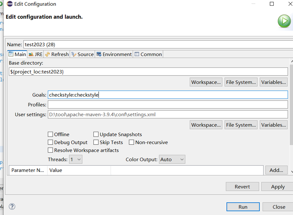Viewport: 293px width, 215px height.
Task: Enable Resolve Workspace artifacts
Action: (x=50, y=150)
